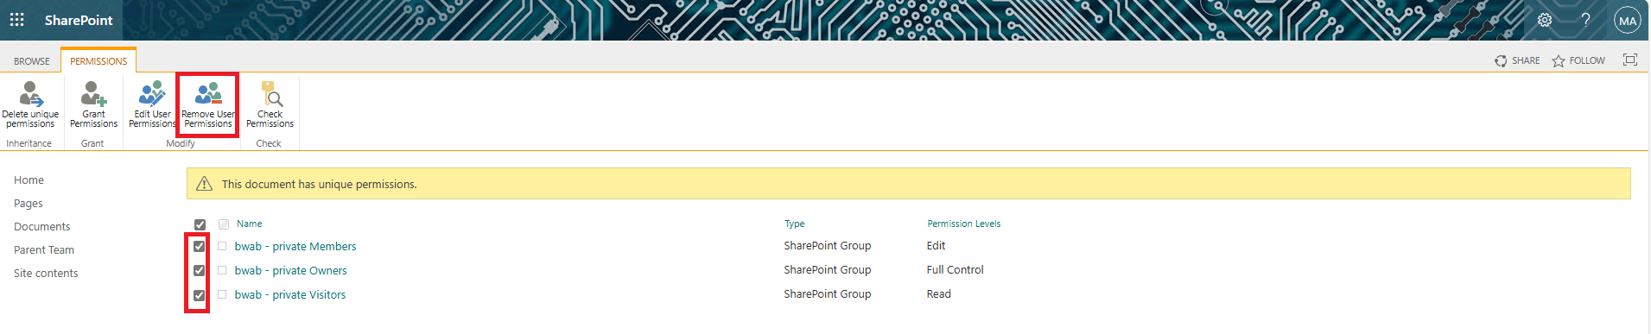1651x334 pixels.
Task: Open the bwab - private Owners group link
Action: [290, 270]
